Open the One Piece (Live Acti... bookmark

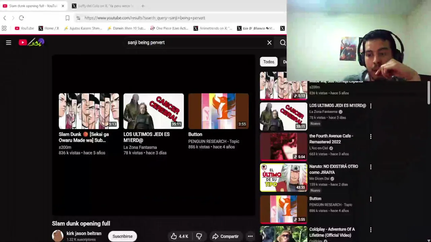[x=169, y=28]
